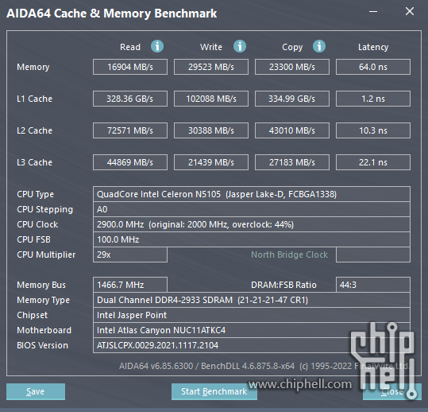Select the DRAM:FSB Ratio field 44:3

(373, 285)
